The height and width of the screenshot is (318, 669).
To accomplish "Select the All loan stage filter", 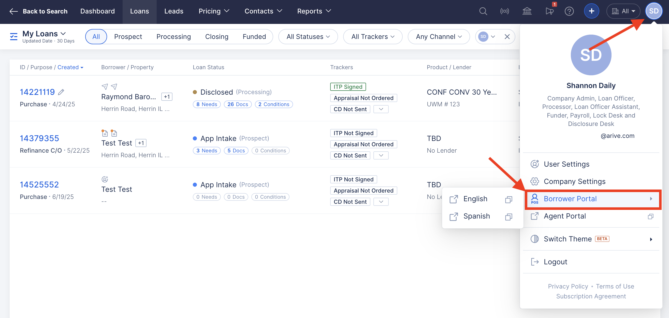I will [x=96, y=37].
